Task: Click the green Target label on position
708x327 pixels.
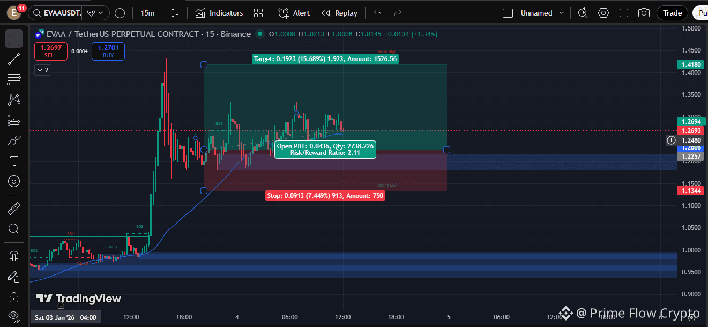Action: [325, 59]
